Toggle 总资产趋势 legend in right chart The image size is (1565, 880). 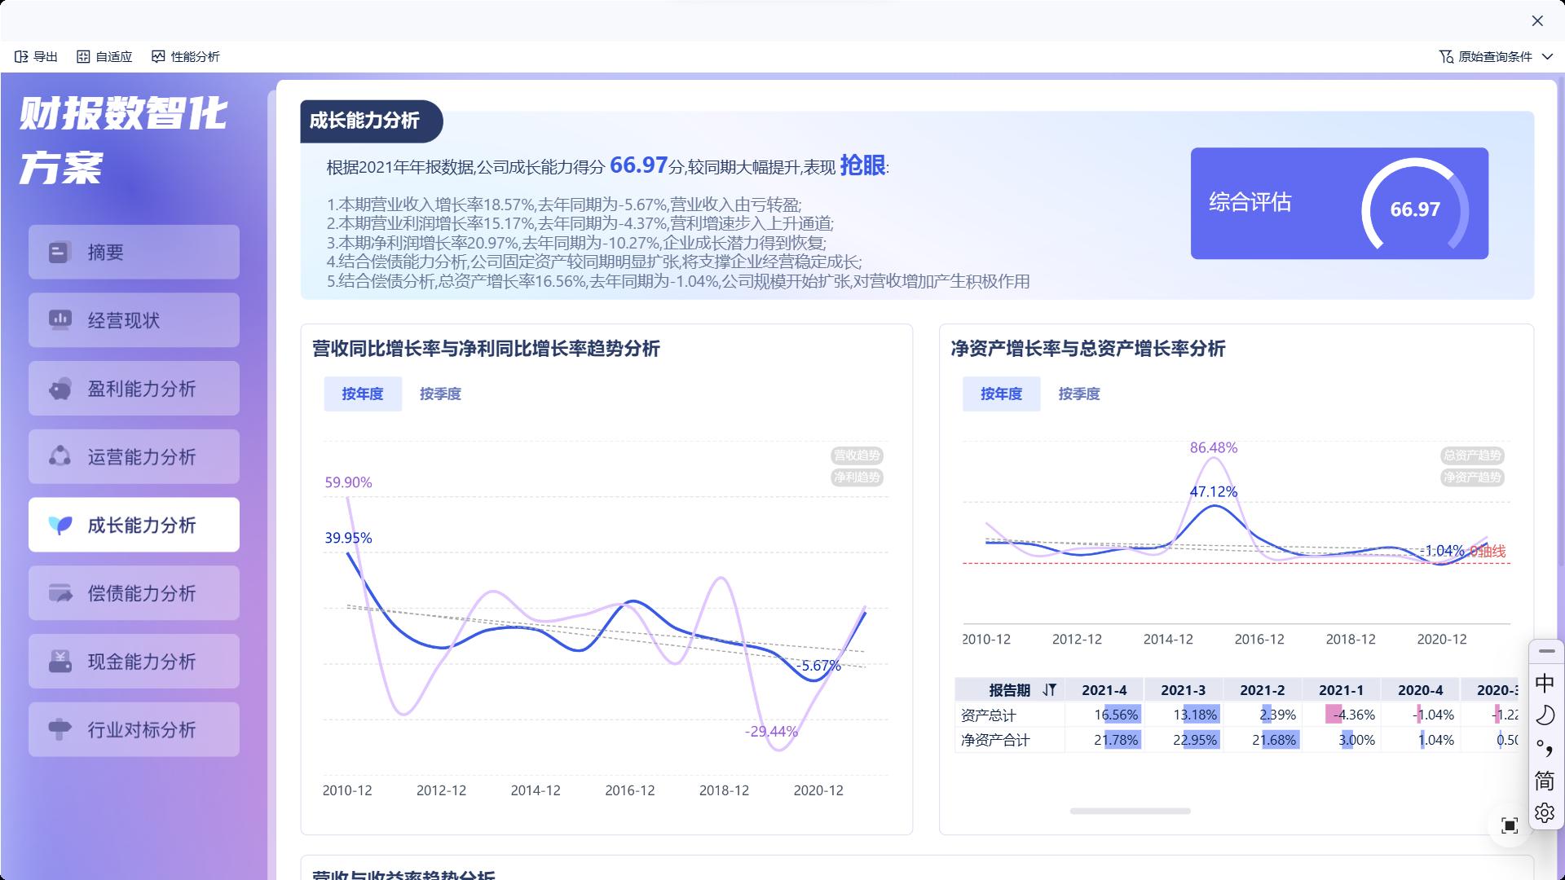click(x=1472, y=455)
